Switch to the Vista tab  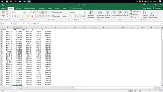64,8
